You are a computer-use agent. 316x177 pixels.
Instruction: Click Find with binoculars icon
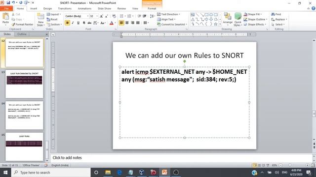click(x=276, y=14)
